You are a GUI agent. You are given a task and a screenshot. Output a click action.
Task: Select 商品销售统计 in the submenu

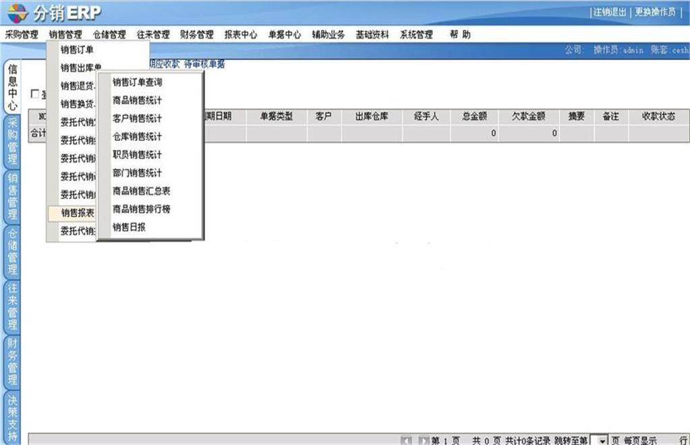(138, 100)
